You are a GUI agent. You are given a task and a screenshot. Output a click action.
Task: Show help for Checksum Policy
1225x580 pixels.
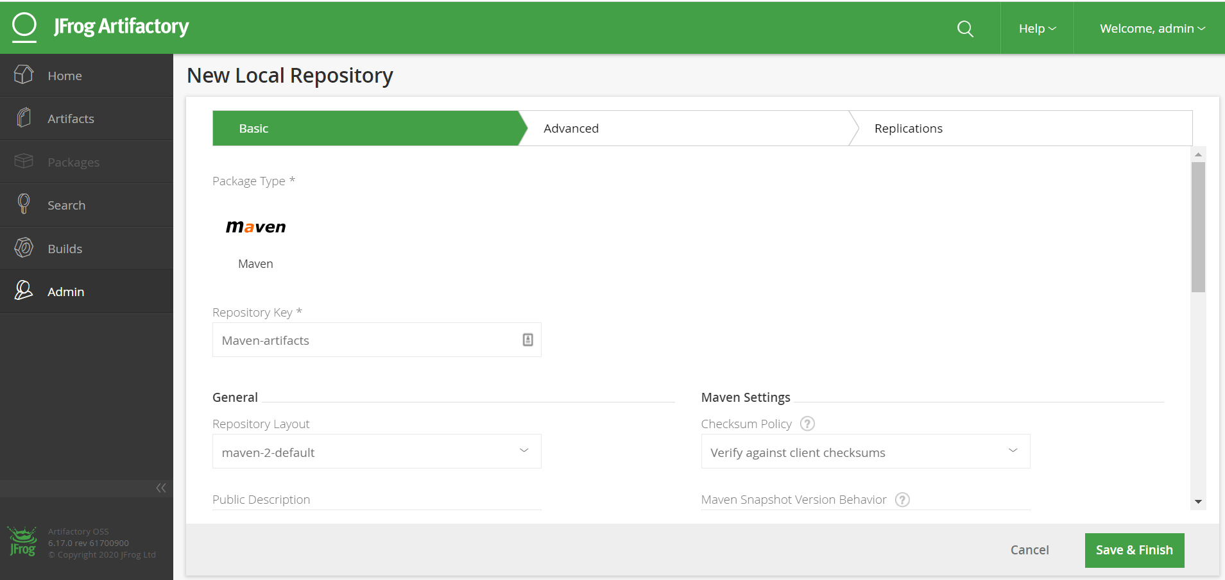click(808, 424)
